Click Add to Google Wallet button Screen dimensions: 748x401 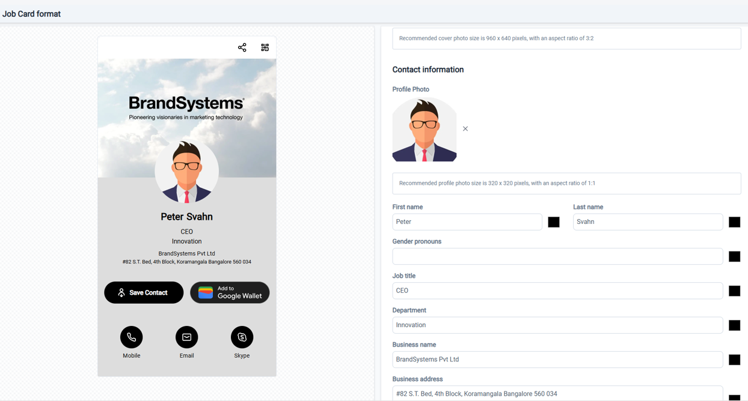[230, 292]
